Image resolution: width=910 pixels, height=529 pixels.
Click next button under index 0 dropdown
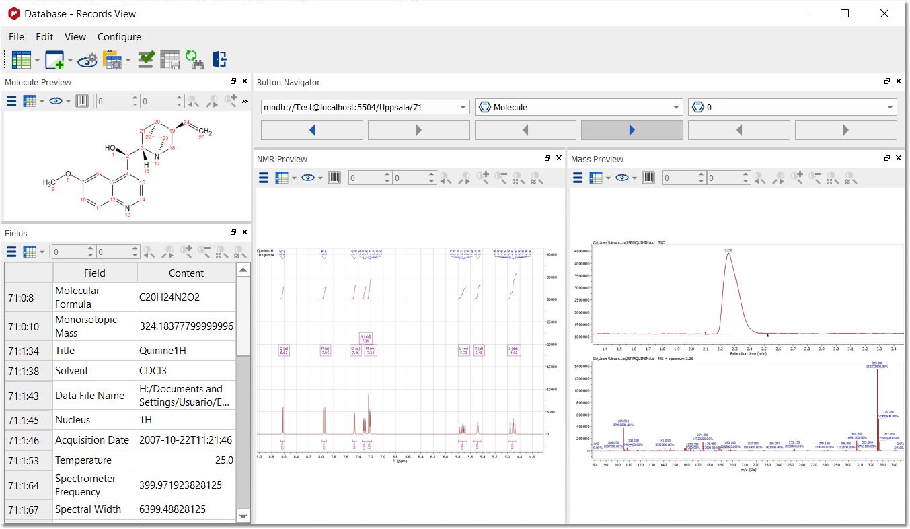tap(846, 130)
